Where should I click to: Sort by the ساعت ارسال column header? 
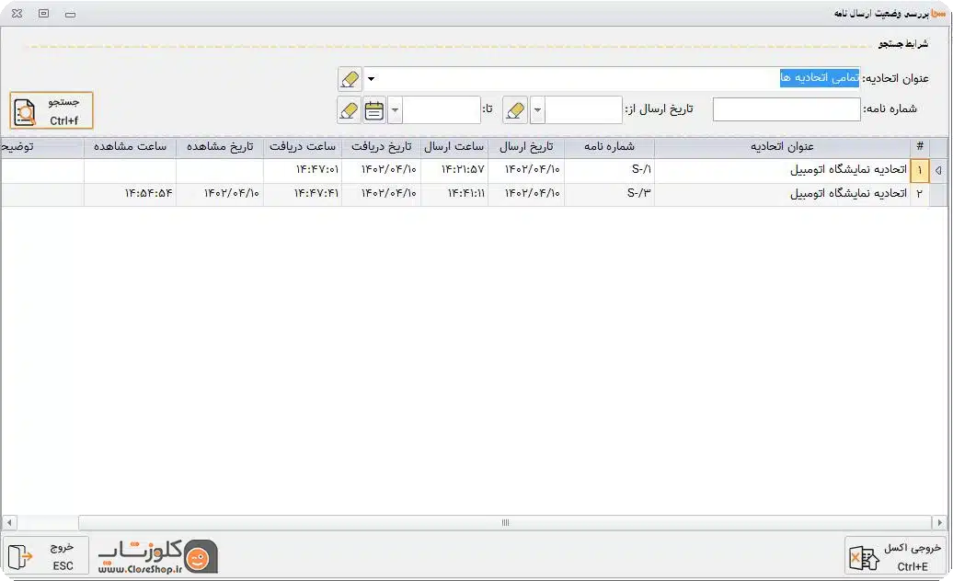(454, 147)
